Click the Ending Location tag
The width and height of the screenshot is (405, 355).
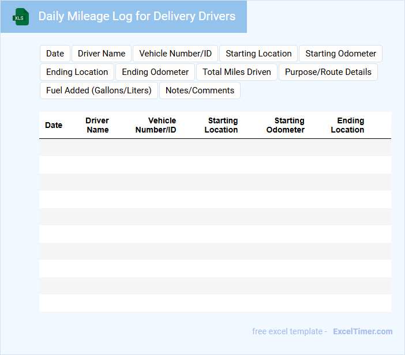click(77, 72)
